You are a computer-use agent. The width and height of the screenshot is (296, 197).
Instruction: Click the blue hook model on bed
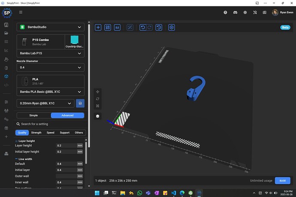point(196,88)
